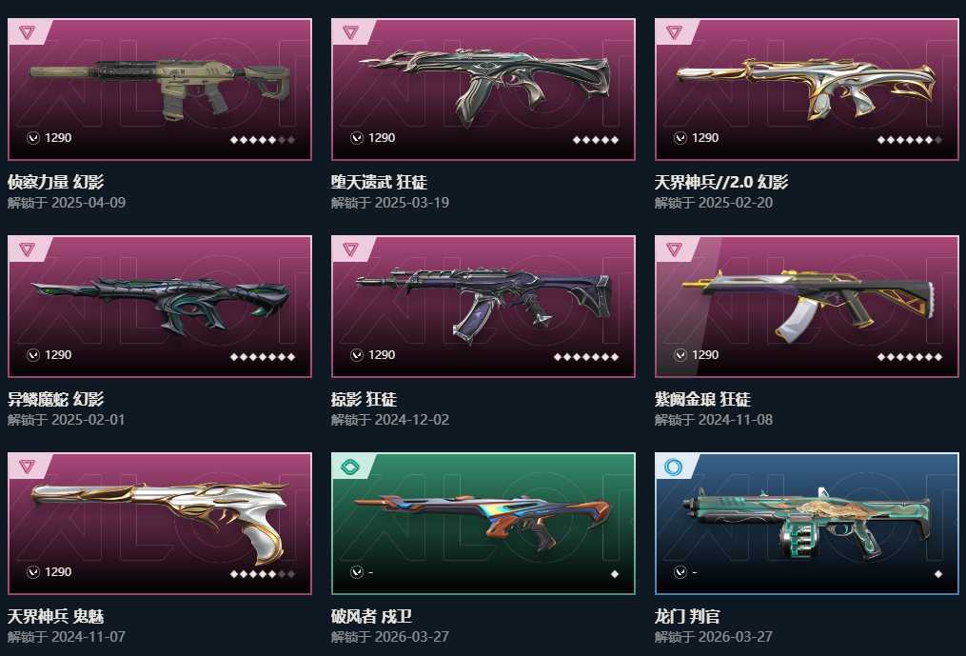
Task: Click the blue circle tier icon on 龙门 判官
Action: tap(674, 467)
